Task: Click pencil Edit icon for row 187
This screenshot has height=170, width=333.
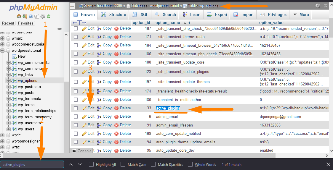Action: [84, 28]
